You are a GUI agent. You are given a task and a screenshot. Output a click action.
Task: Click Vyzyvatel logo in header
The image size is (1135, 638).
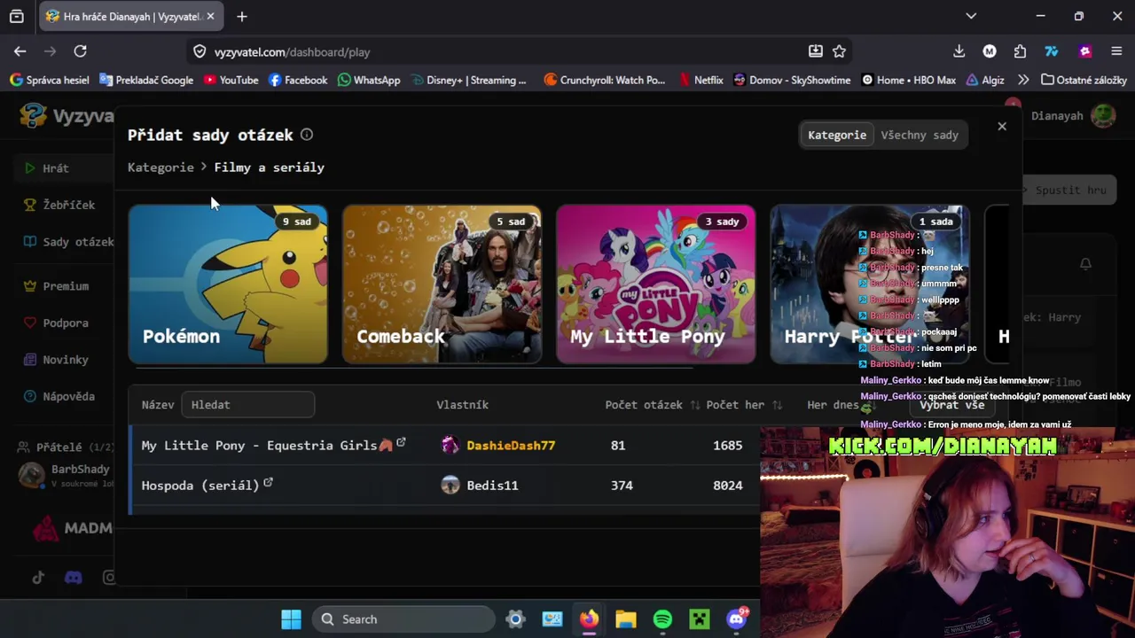click(x=67, y=116)
